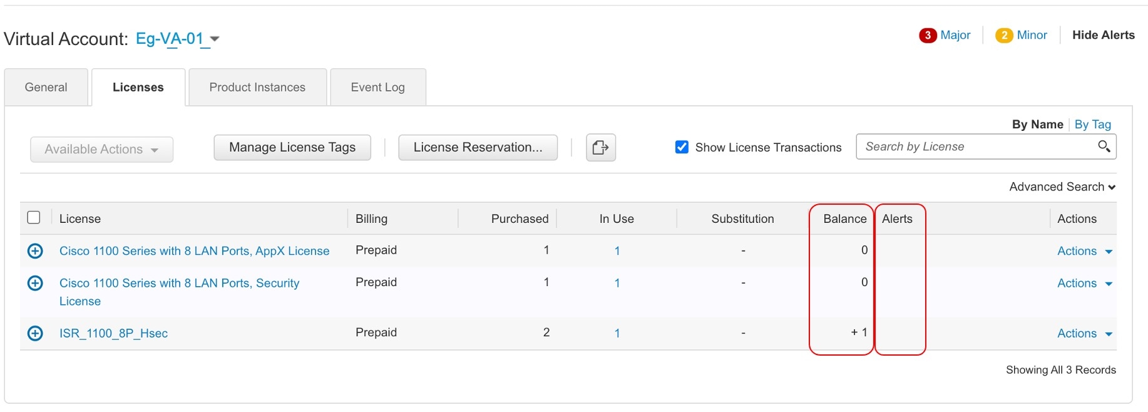Click Purchased value 2 for ISR_1100_8P_Hsec
Screen dimensions: 1148x412
pos(546,332)
